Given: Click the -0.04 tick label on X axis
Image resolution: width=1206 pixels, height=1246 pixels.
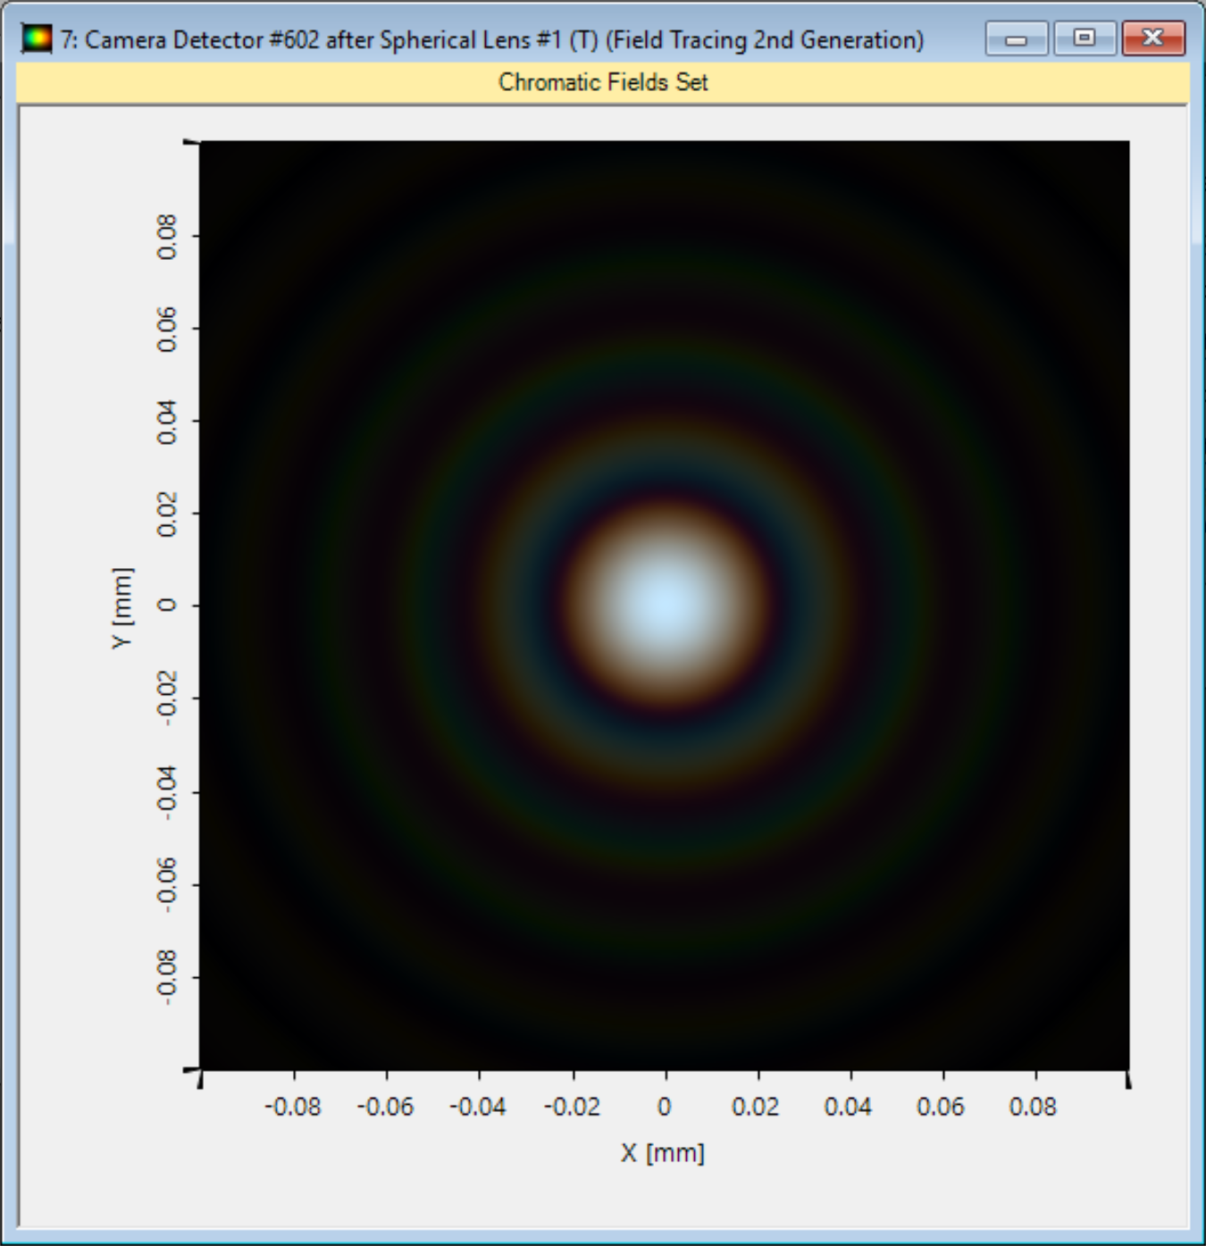Looking at the screenshot, I should 478,1107.
